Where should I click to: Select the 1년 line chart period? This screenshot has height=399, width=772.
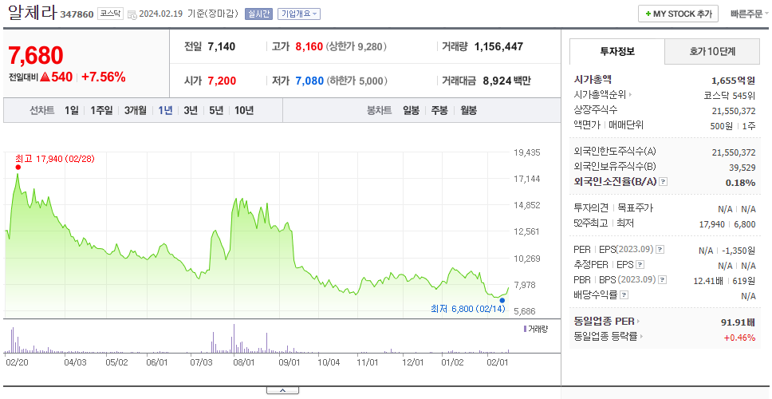pos(165,110)
